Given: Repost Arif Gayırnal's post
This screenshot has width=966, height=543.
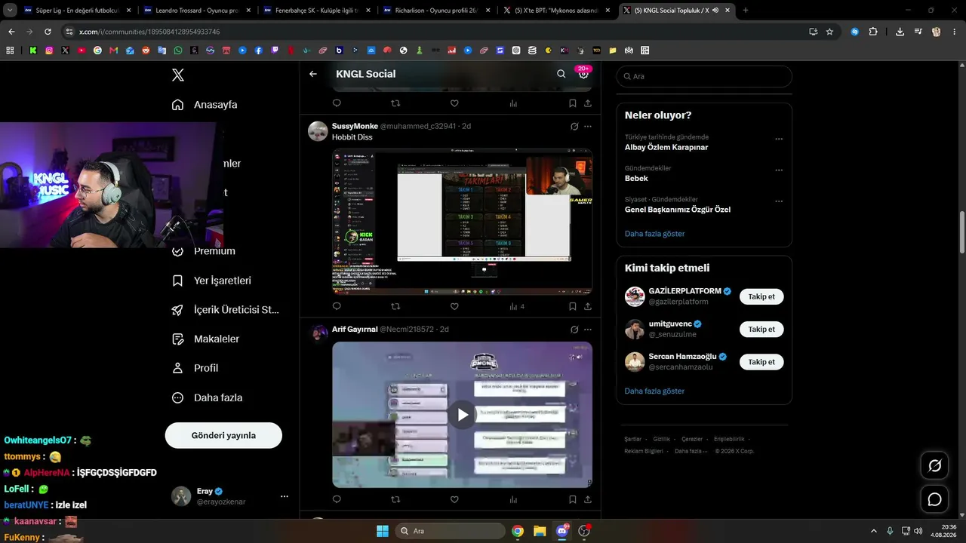Looking at the screenshot, I should [x=395, y=499].
